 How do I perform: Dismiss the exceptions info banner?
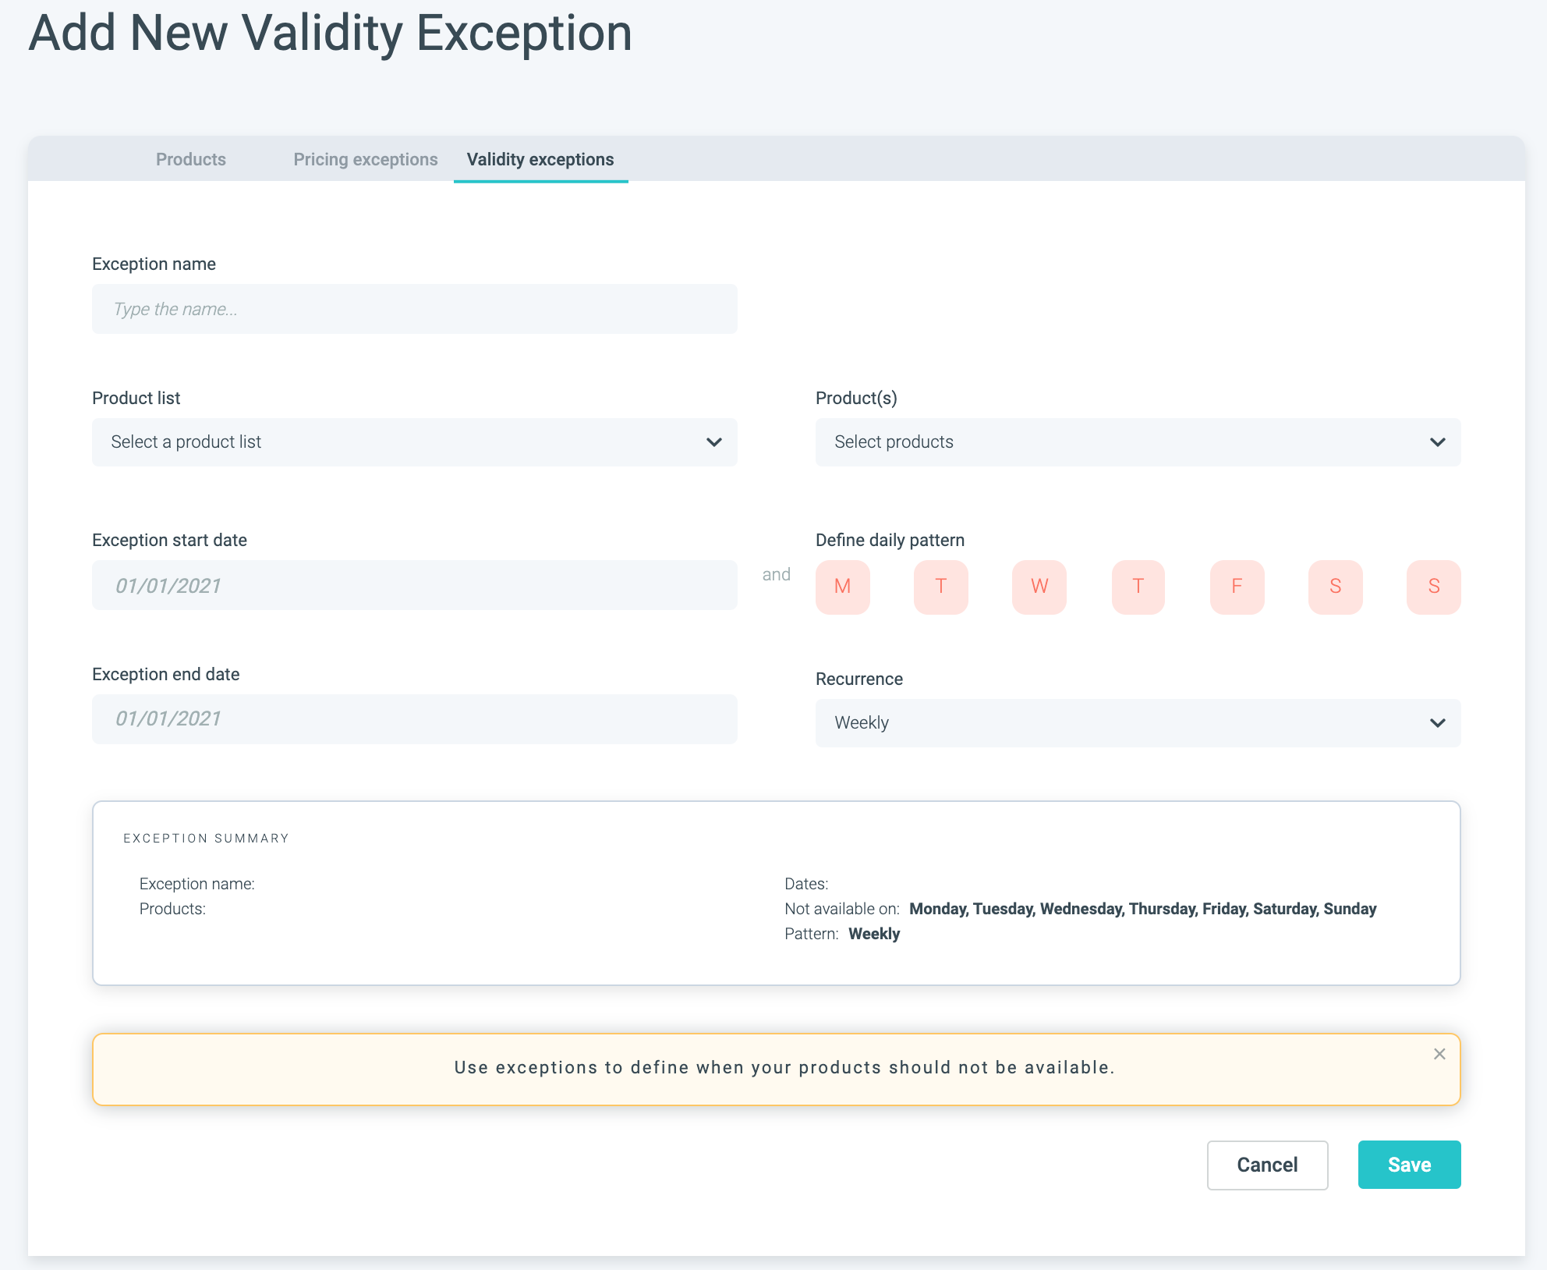point(1439,1054)
